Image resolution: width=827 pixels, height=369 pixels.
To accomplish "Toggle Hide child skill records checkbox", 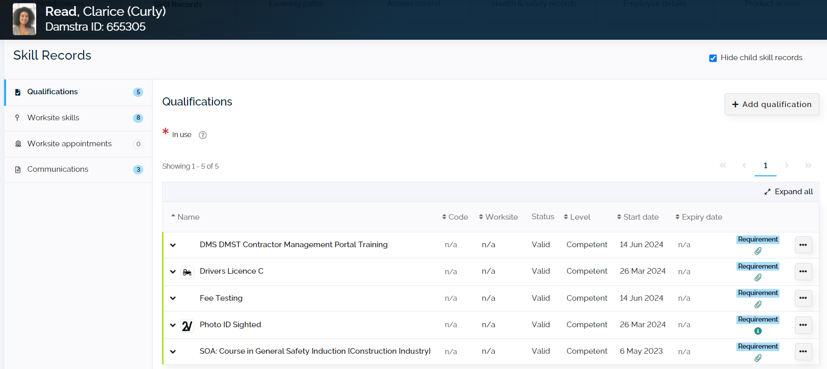I will coord(713,58).
